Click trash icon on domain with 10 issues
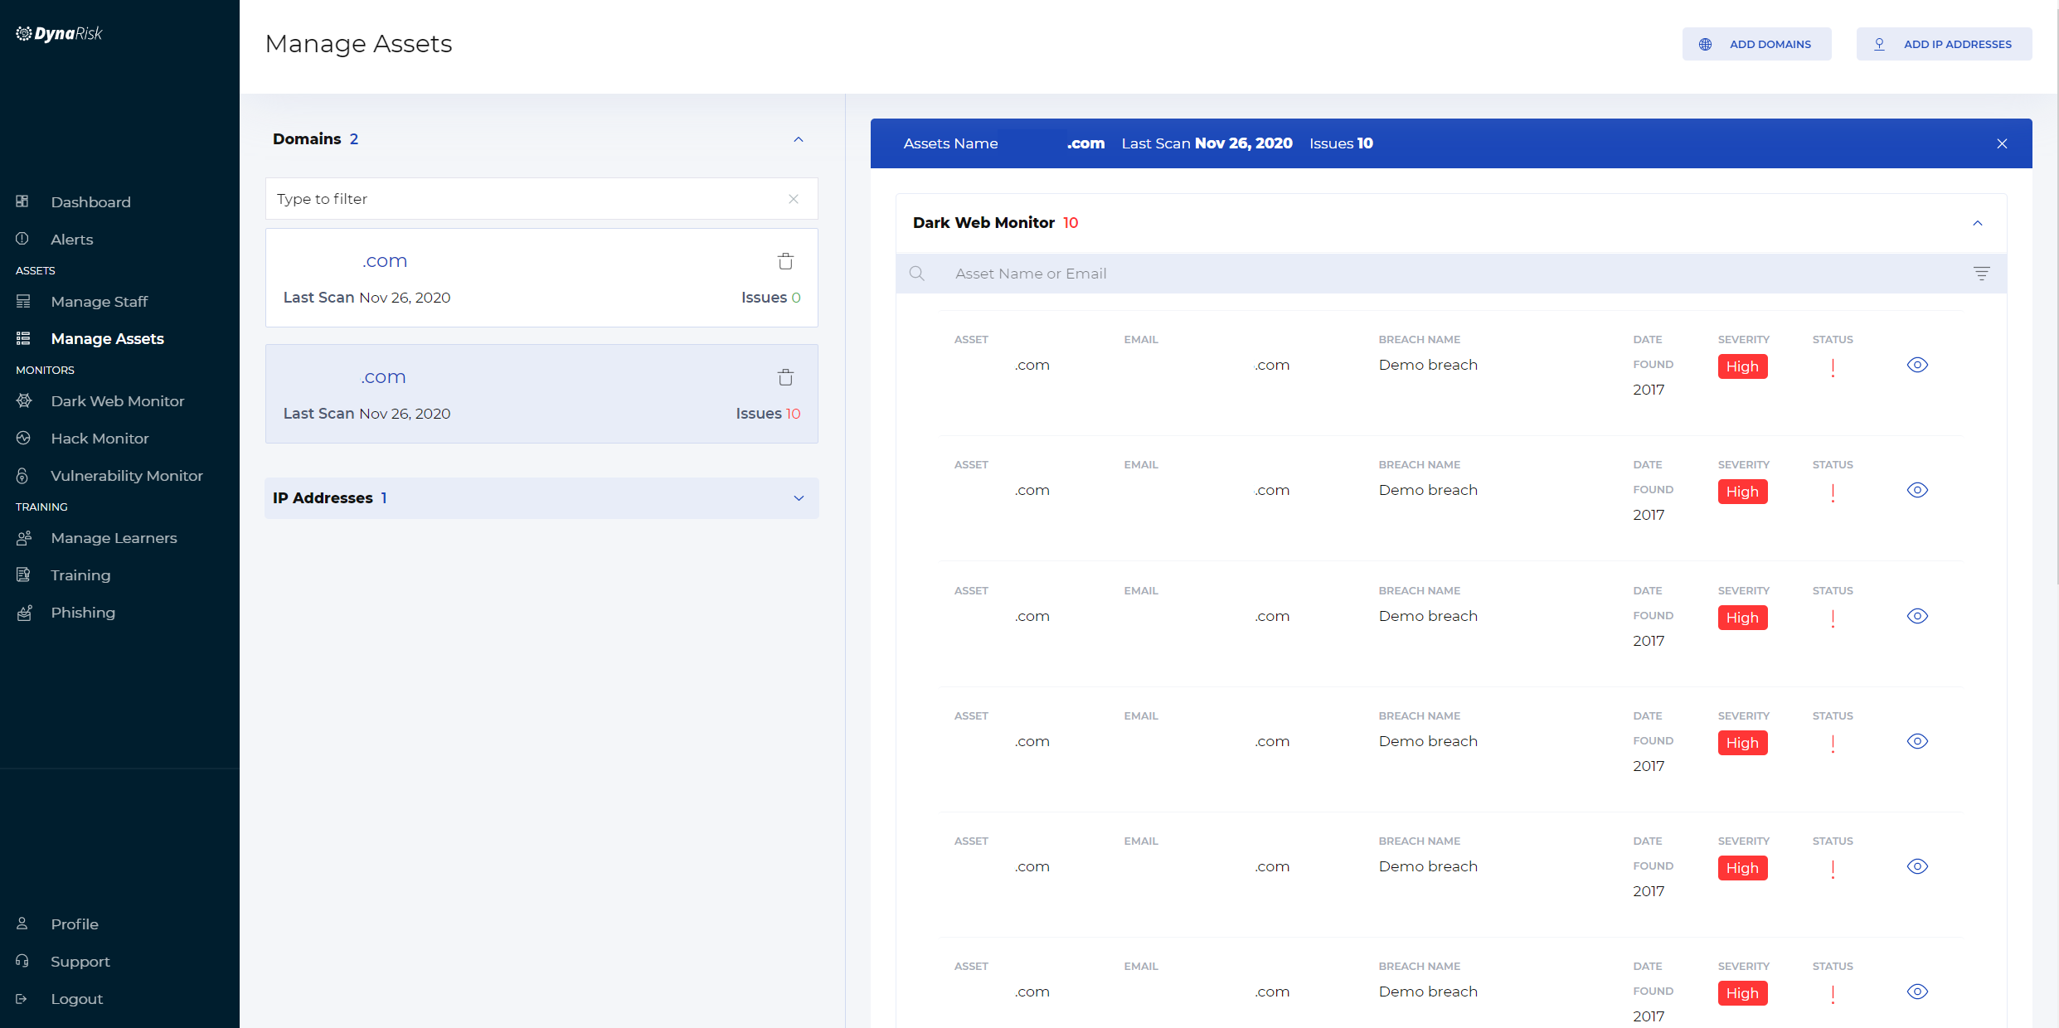The width and height of the screenshot is (2059, 1028). [785, 378]
